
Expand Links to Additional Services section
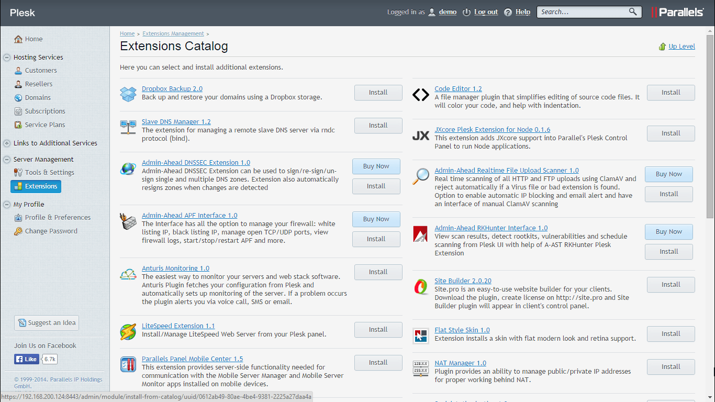tap(7, 143)
